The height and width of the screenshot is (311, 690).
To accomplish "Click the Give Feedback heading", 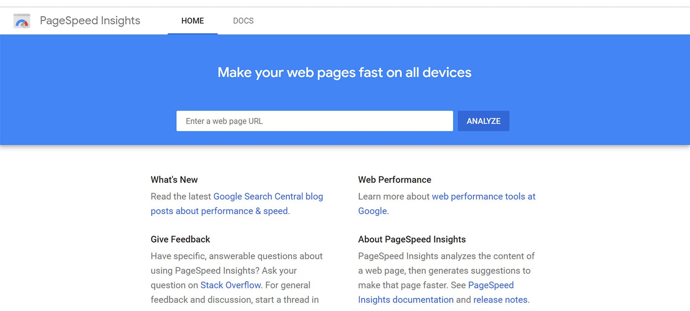I will 180,239.
